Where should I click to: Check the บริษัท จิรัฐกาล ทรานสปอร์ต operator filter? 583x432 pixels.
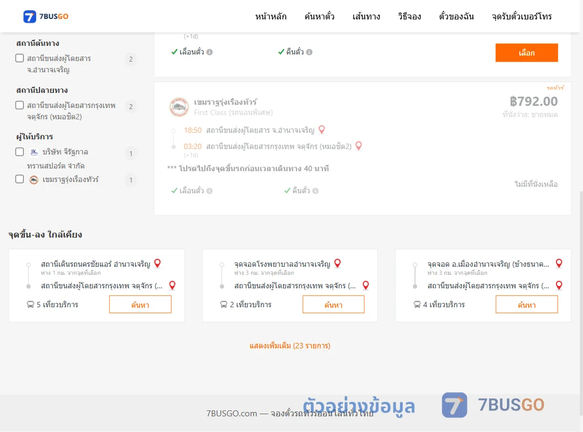[20, 152]
